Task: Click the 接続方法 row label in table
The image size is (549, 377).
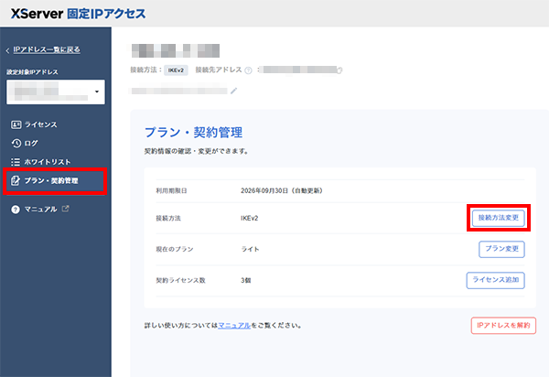Action: coord(168,218)
